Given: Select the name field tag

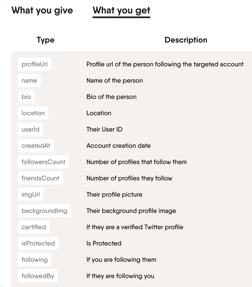Looking at the screenshot, I should [29, 80].
